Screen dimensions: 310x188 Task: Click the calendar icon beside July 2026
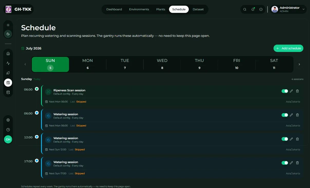click(x=23, y=48)
